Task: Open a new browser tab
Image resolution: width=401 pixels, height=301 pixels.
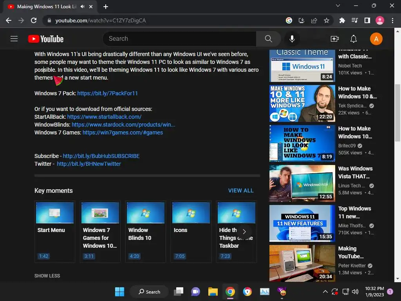Action: coord(106,7)
